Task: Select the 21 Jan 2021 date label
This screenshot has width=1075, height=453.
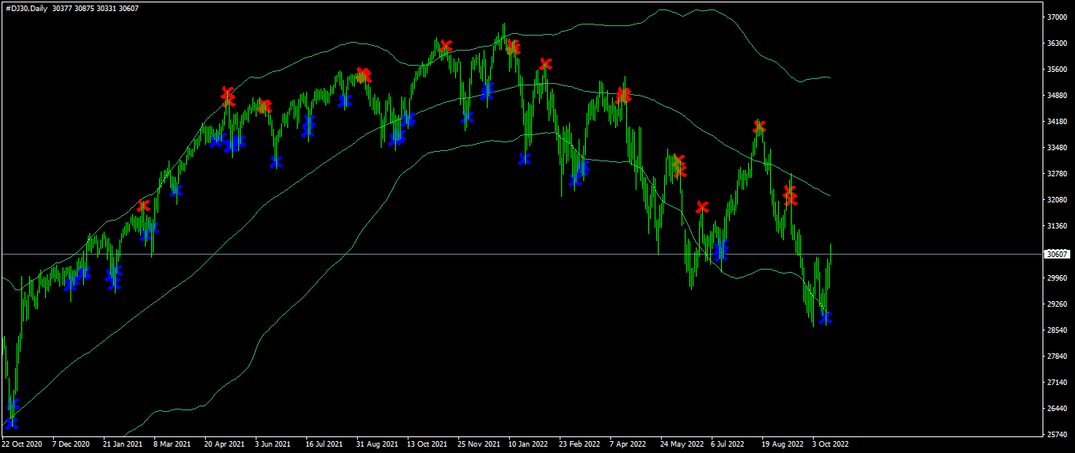Action: 123,444
